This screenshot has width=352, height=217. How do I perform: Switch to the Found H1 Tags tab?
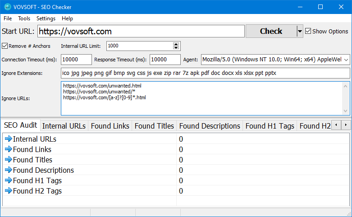[x=270, y=126]
